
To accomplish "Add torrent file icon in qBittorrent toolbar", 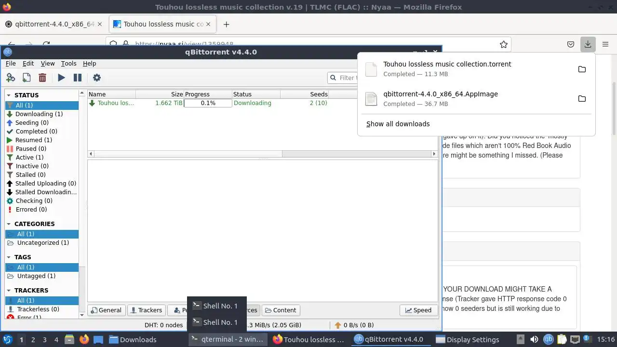I will pyautogui.click(x=27, y=78).
